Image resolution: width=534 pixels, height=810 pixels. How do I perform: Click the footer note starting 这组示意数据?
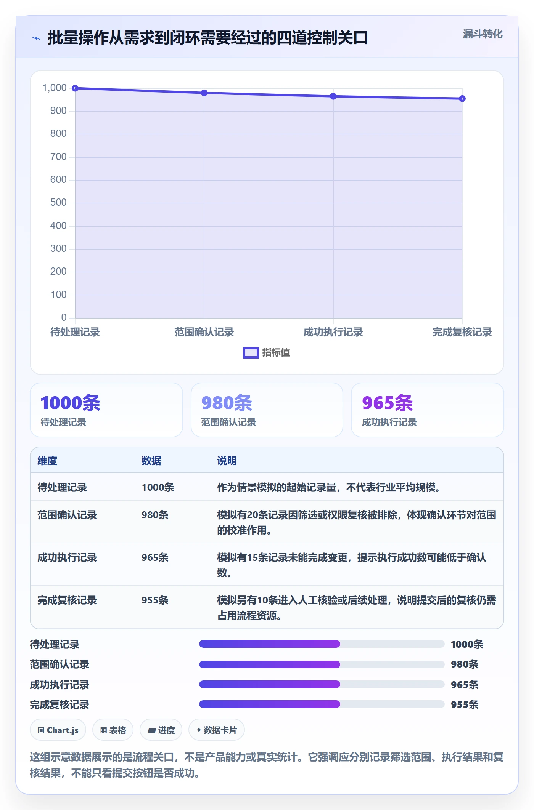(x=267, y=765)
